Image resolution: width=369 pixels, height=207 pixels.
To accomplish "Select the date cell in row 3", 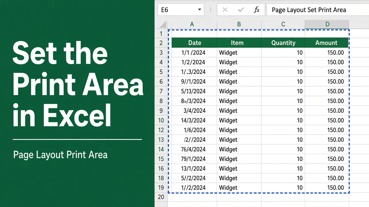I will pos(194,53).
